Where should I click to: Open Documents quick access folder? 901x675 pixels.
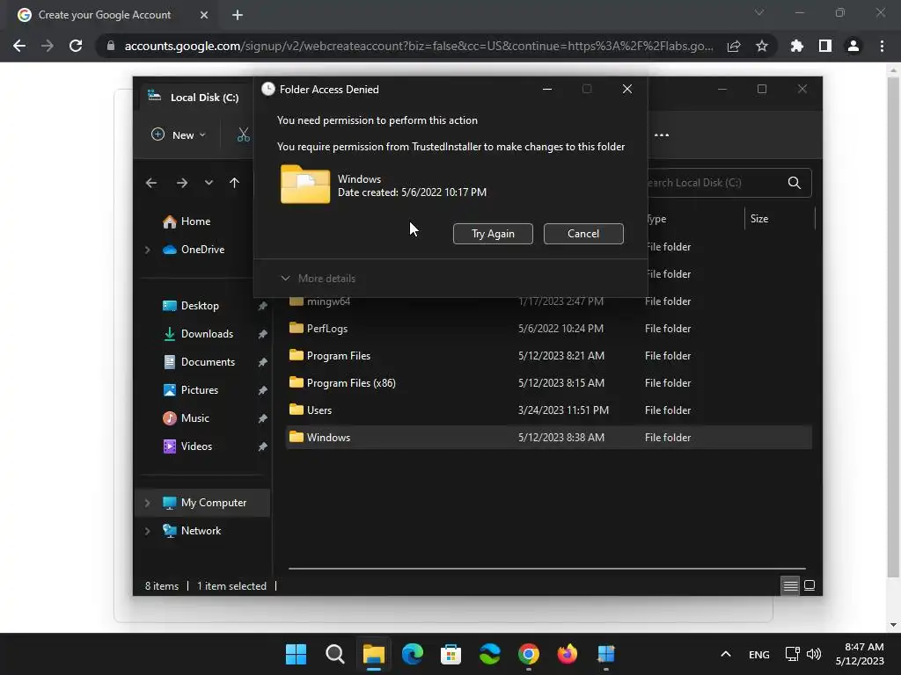[208, 362]
